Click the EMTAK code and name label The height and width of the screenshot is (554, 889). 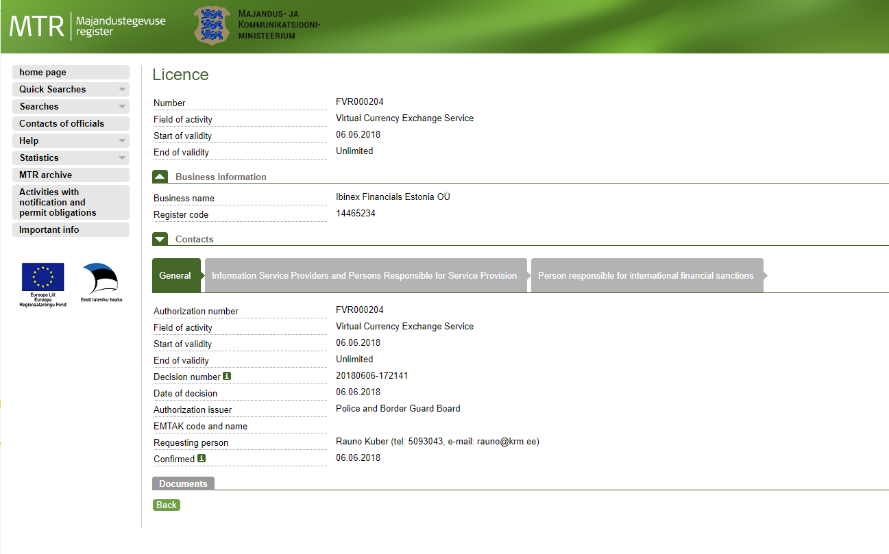tap(200, 426)
